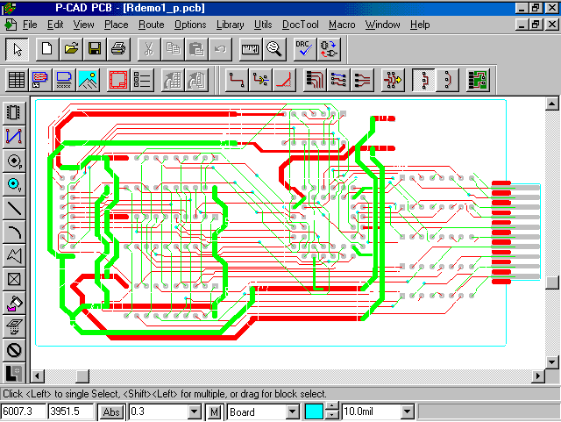Cut selection with scissors icon
This screenshot has width=561, height=422.
[149, 49]
